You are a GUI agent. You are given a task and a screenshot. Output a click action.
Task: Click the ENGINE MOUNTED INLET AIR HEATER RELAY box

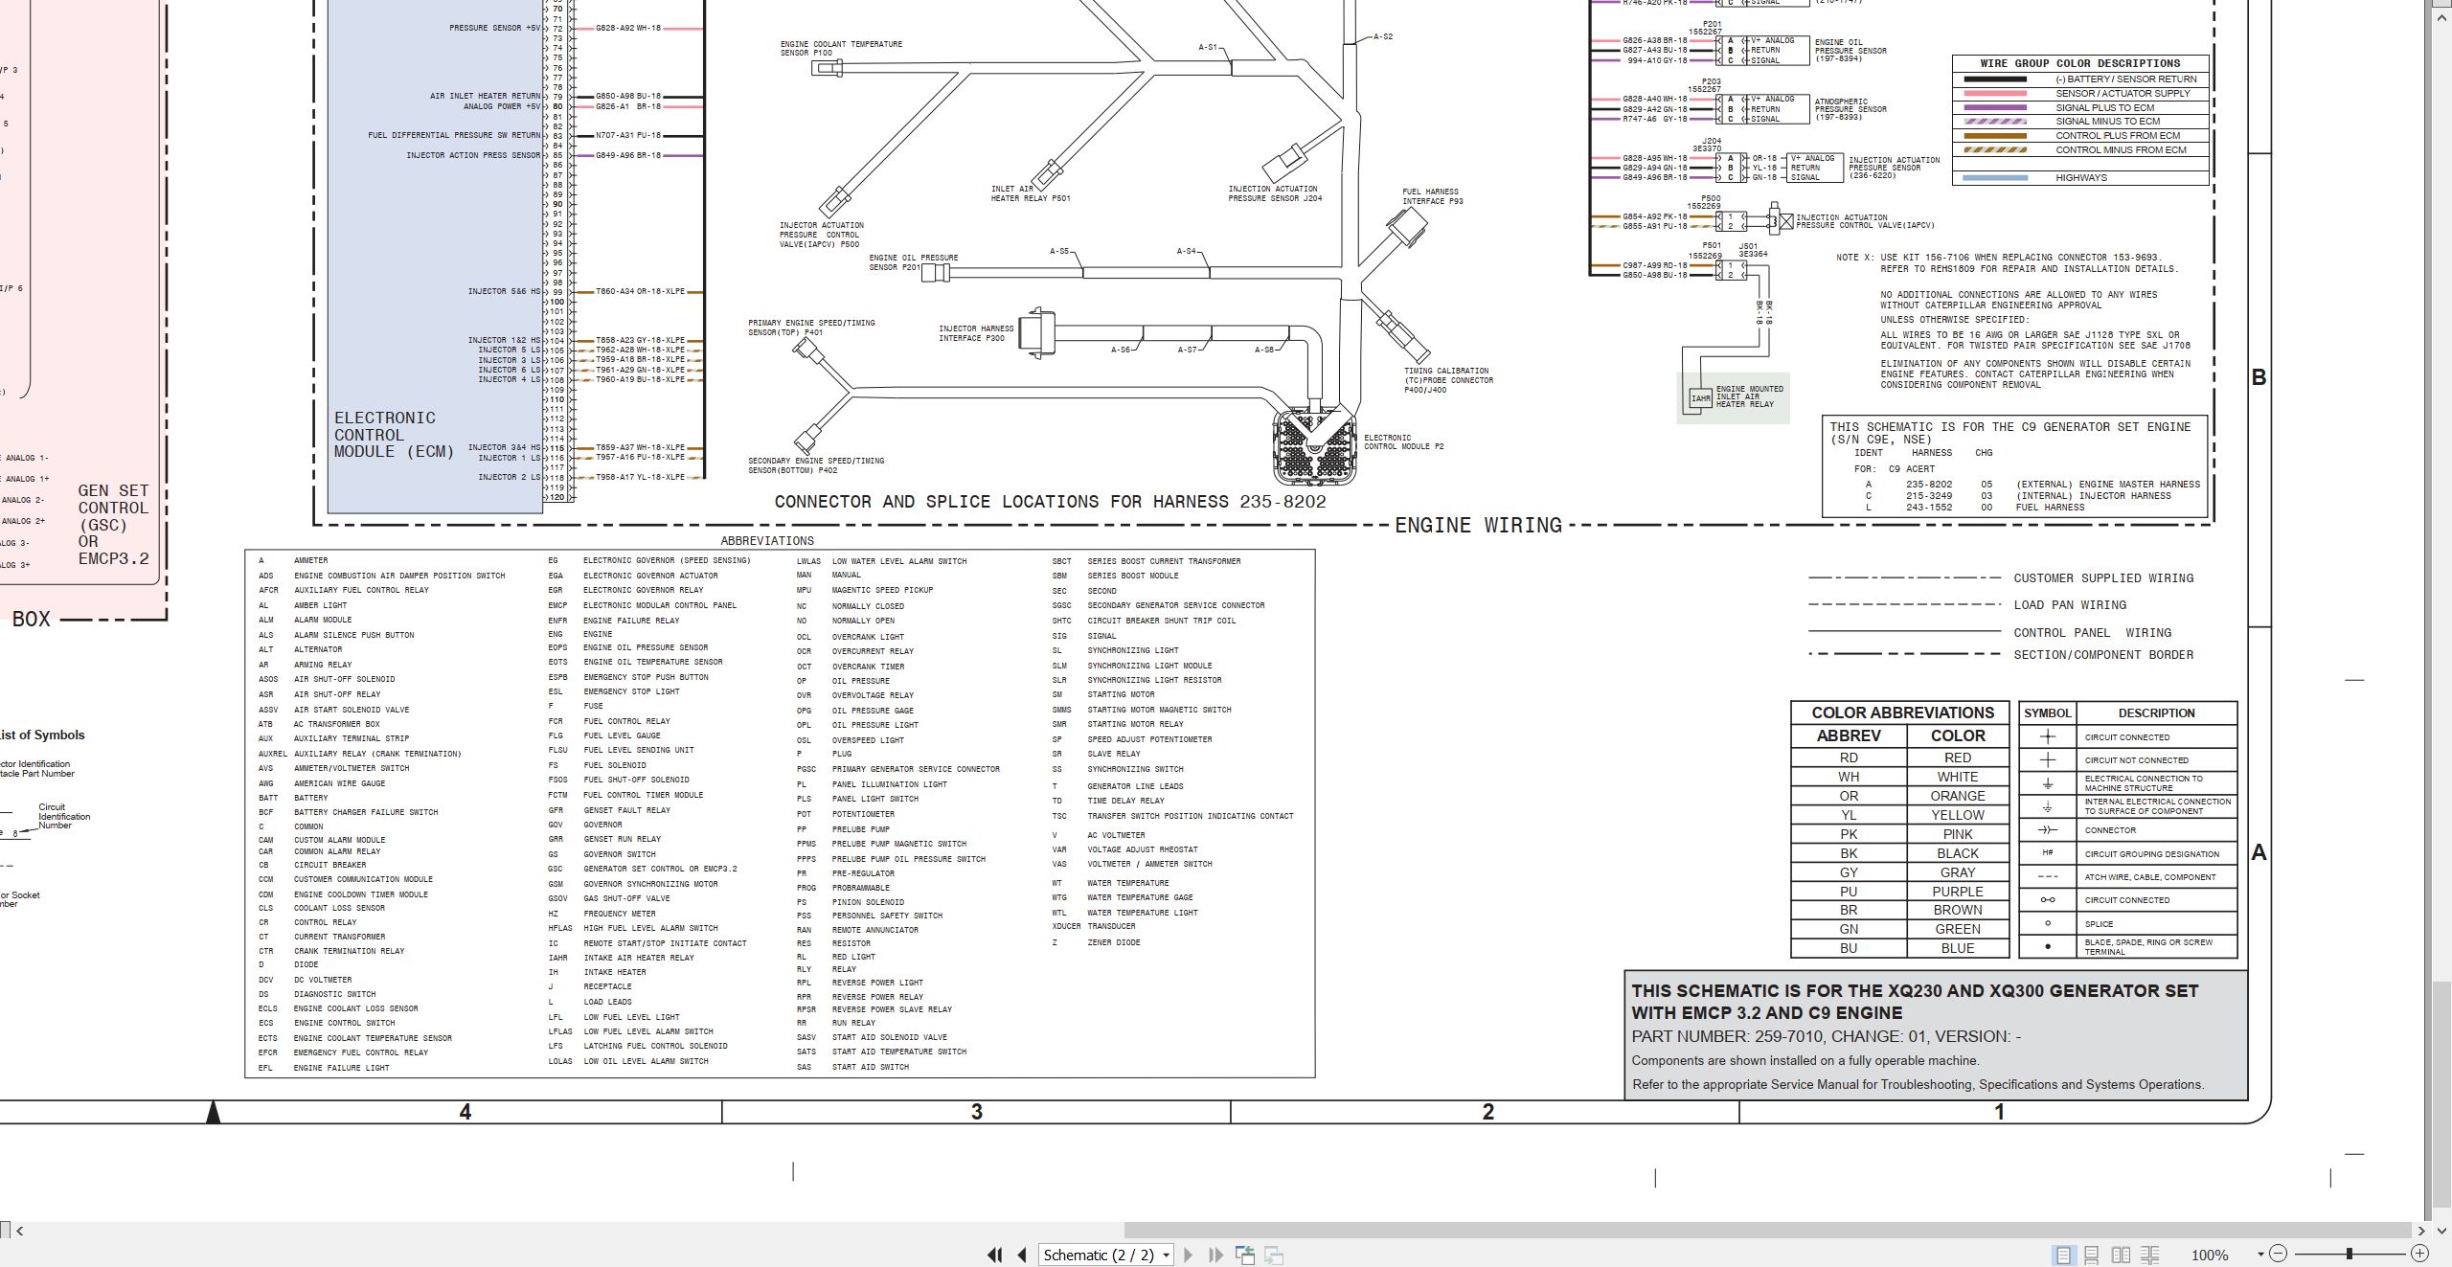coord(1733,397)
